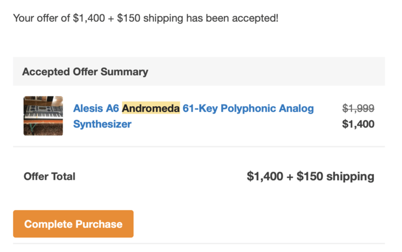Image resolution: width=402 pixels, height=252 pixels.
Task: Click the Offer Total label
Action: click(x=49, y=177)
